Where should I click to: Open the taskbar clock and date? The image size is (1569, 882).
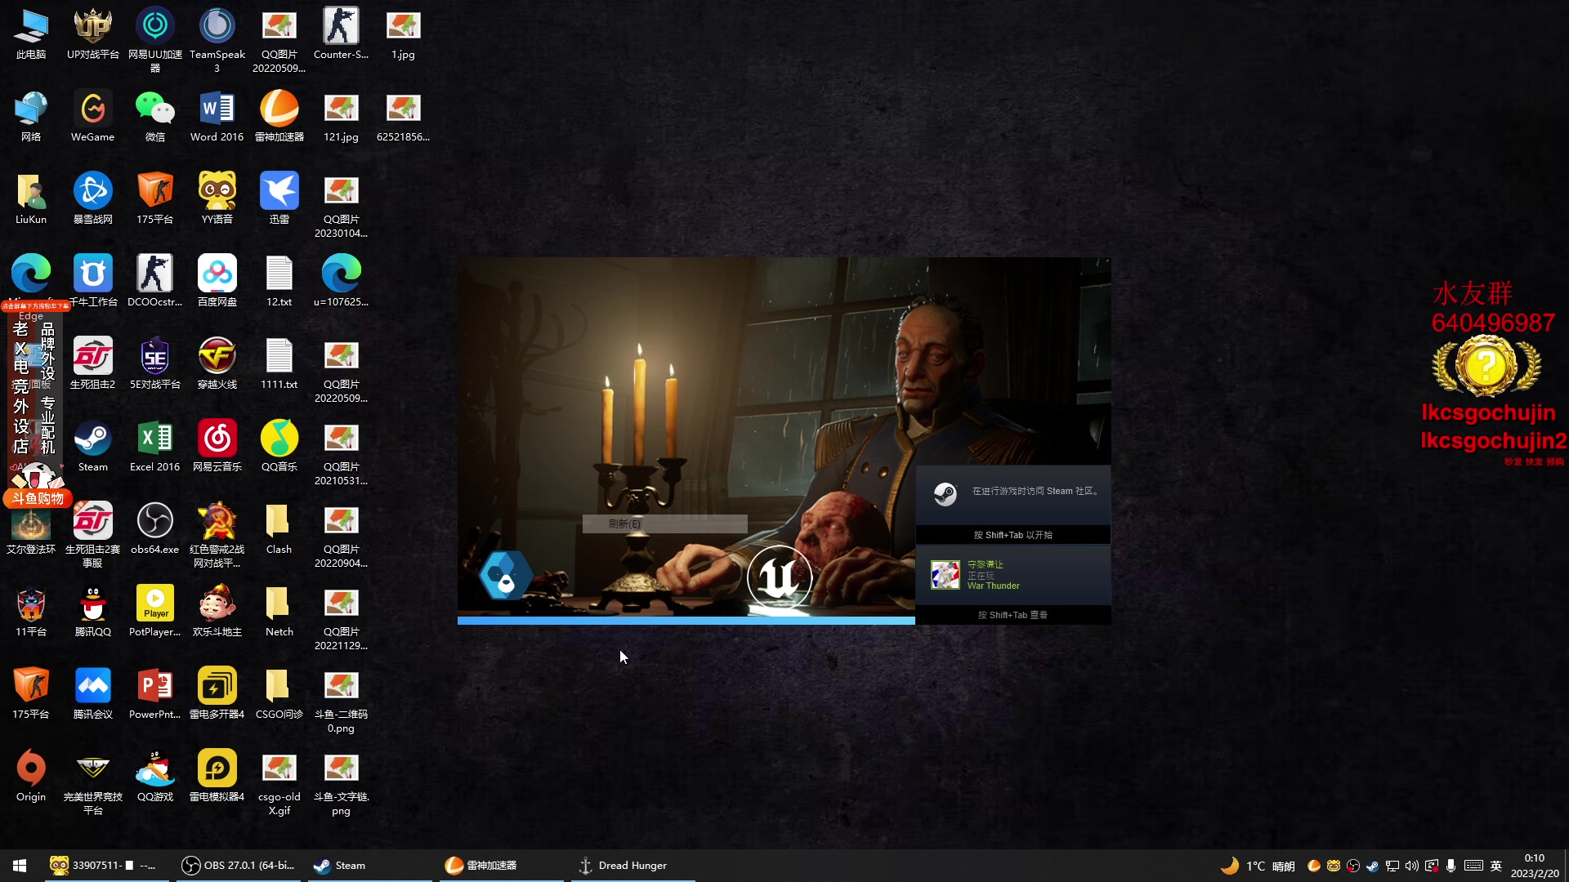[1535, 866]
